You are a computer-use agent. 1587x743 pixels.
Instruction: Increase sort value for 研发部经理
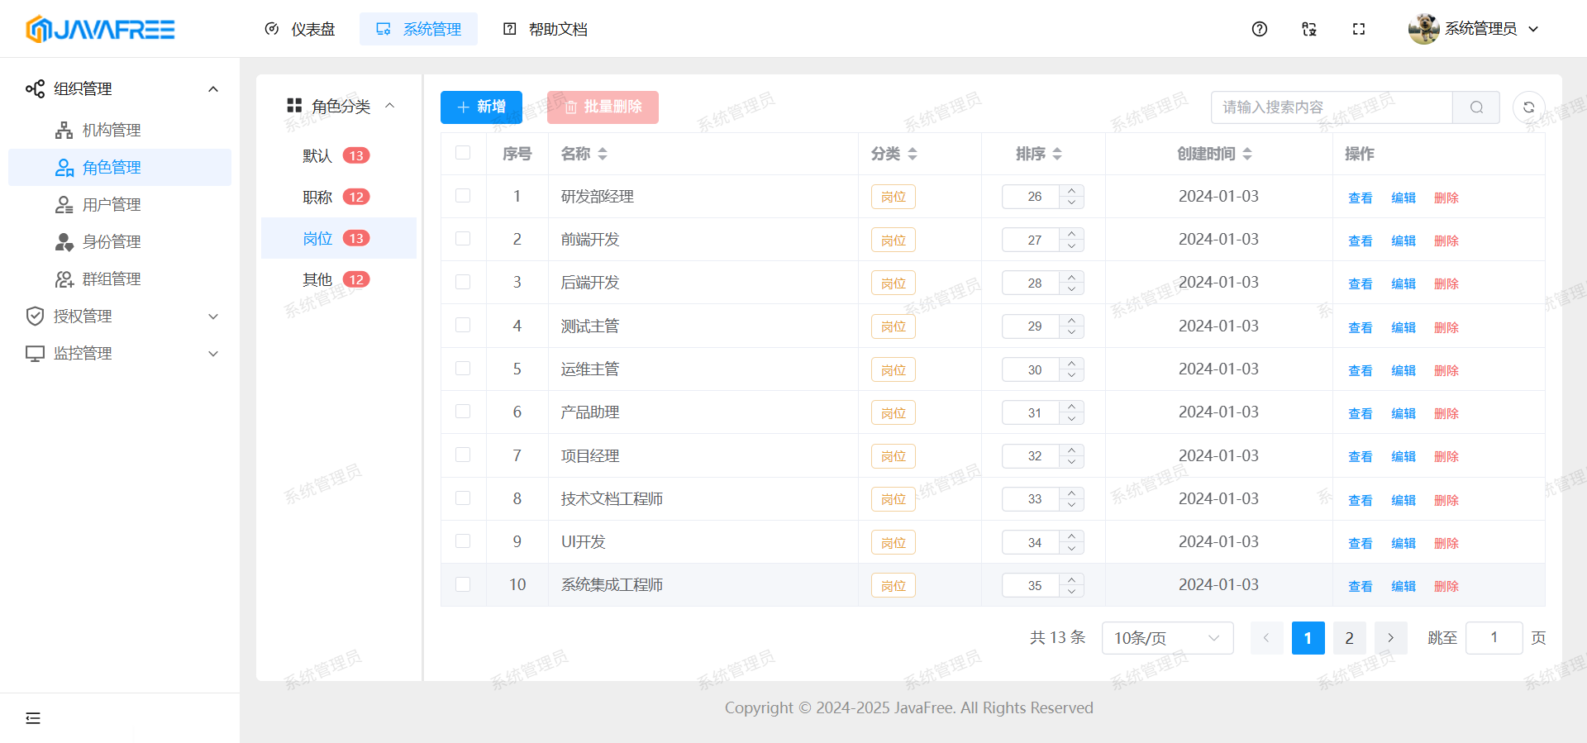pyautogui.click(x=1071, y=191)
